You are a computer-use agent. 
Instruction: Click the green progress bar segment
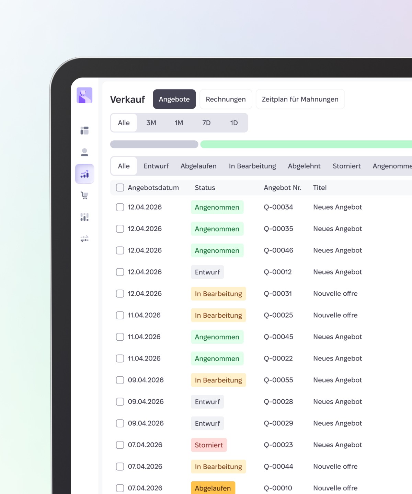coord(306,144)
